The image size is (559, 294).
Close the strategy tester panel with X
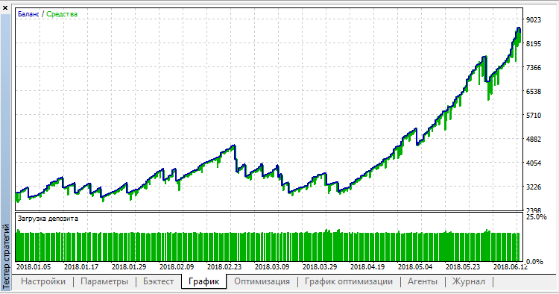click(5, 7)
